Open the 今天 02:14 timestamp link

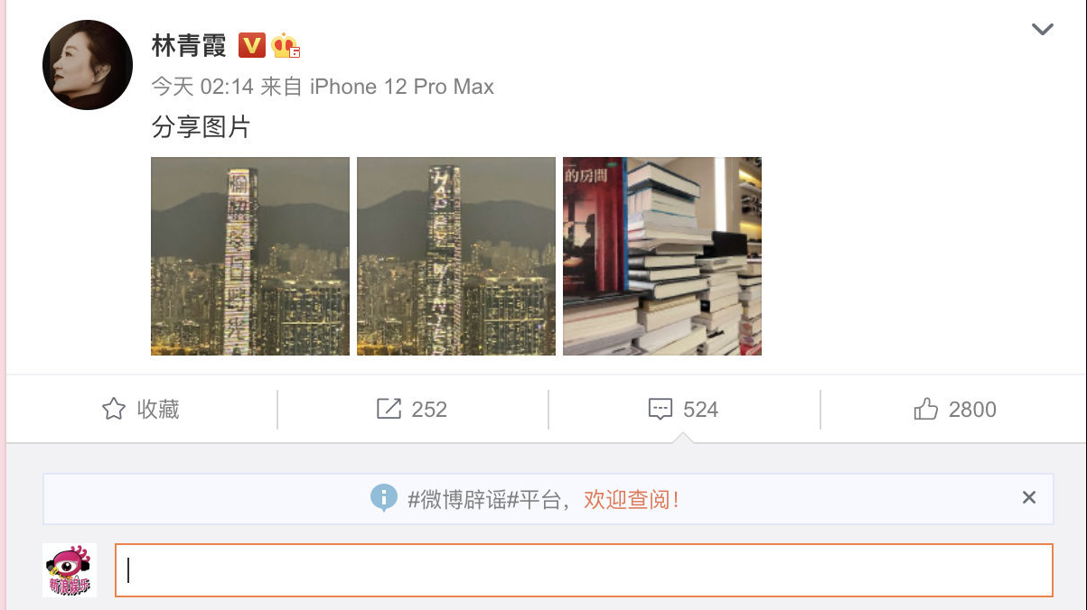tap(202, 87)
